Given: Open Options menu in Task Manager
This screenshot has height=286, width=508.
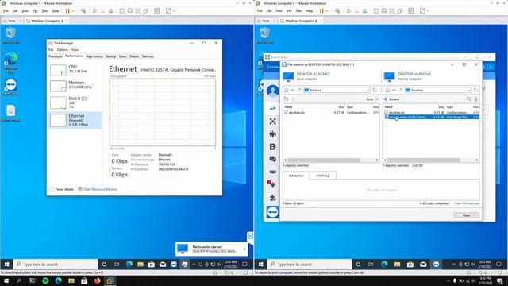Looking at the screenshot, I should click(62, 49).
